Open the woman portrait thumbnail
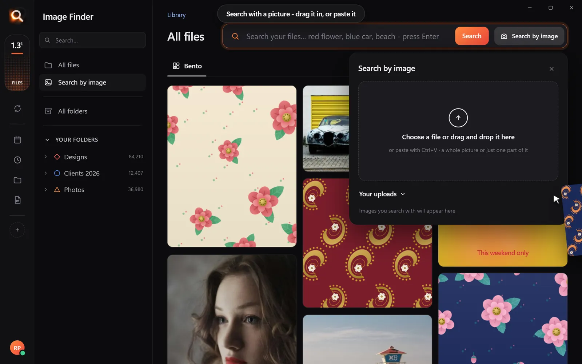This screenshot has width=582, height=364. (232, 309)
